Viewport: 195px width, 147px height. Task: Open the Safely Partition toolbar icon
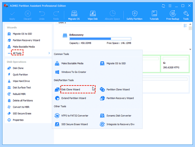[135, 14]
